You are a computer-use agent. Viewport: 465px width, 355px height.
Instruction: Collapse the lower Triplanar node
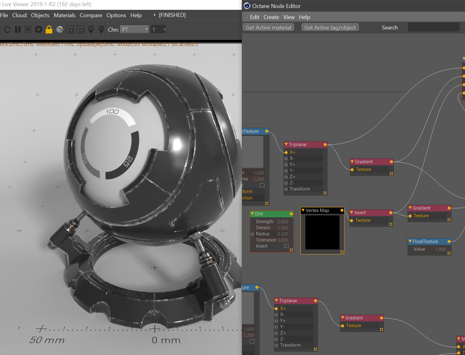(277, 301)
